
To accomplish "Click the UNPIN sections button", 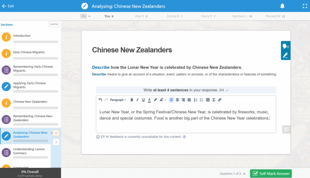I will click(53, 25).
